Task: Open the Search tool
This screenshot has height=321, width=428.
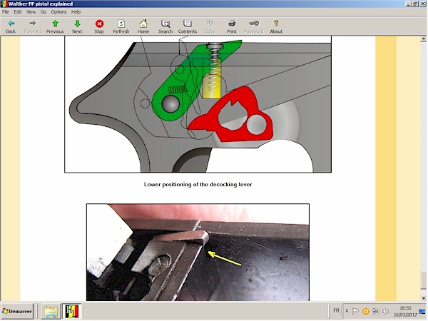Action: pos(165,26)
